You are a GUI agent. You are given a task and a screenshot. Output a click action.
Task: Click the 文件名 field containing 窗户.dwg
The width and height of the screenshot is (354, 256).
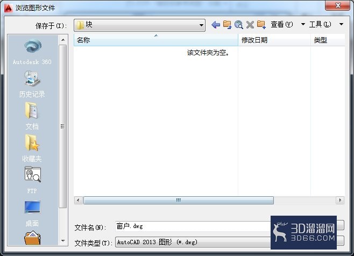click(193, 226)
